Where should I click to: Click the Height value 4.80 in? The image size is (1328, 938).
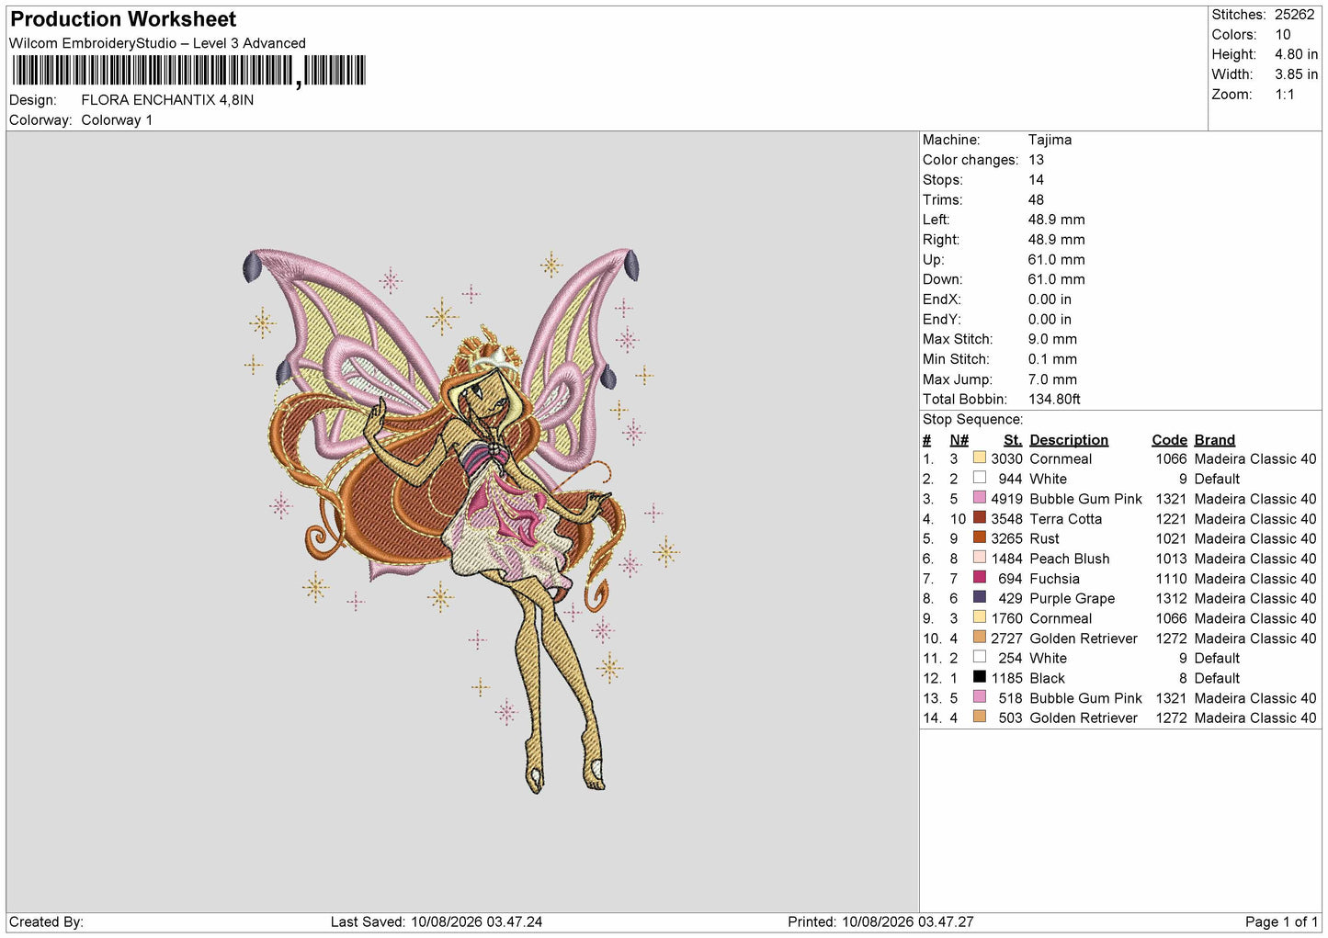coord(1296,54)
